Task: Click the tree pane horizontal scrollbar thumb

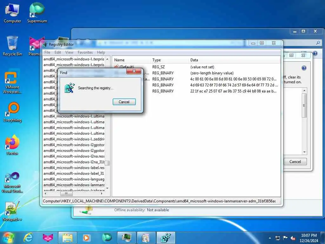Action: coord(66,193)
